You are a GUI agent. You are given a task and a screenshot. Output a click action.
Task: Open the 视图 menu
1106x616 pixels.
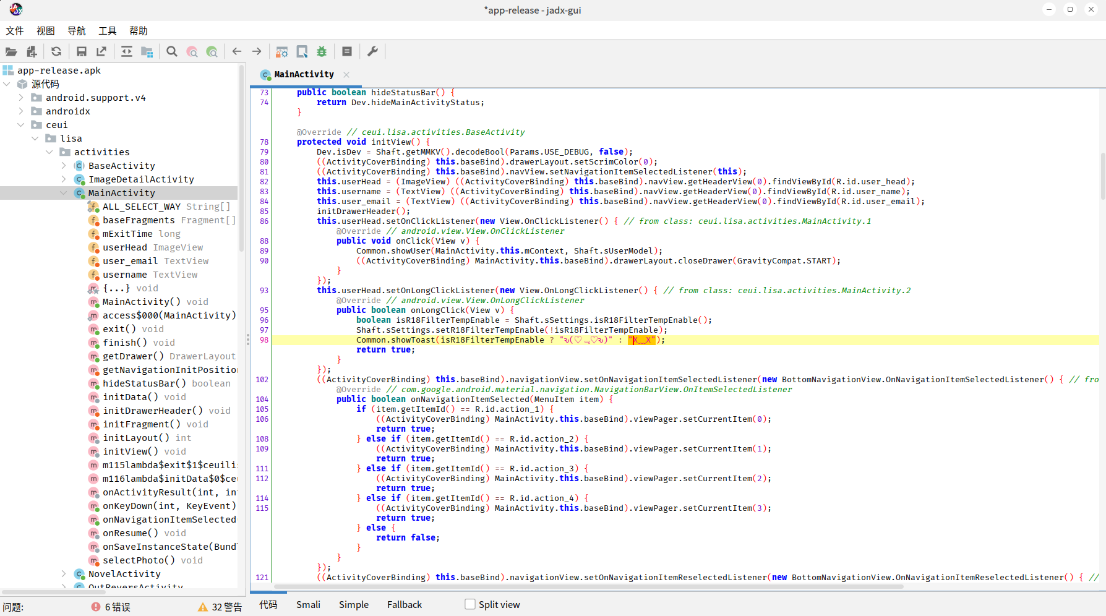coord(46,31)
